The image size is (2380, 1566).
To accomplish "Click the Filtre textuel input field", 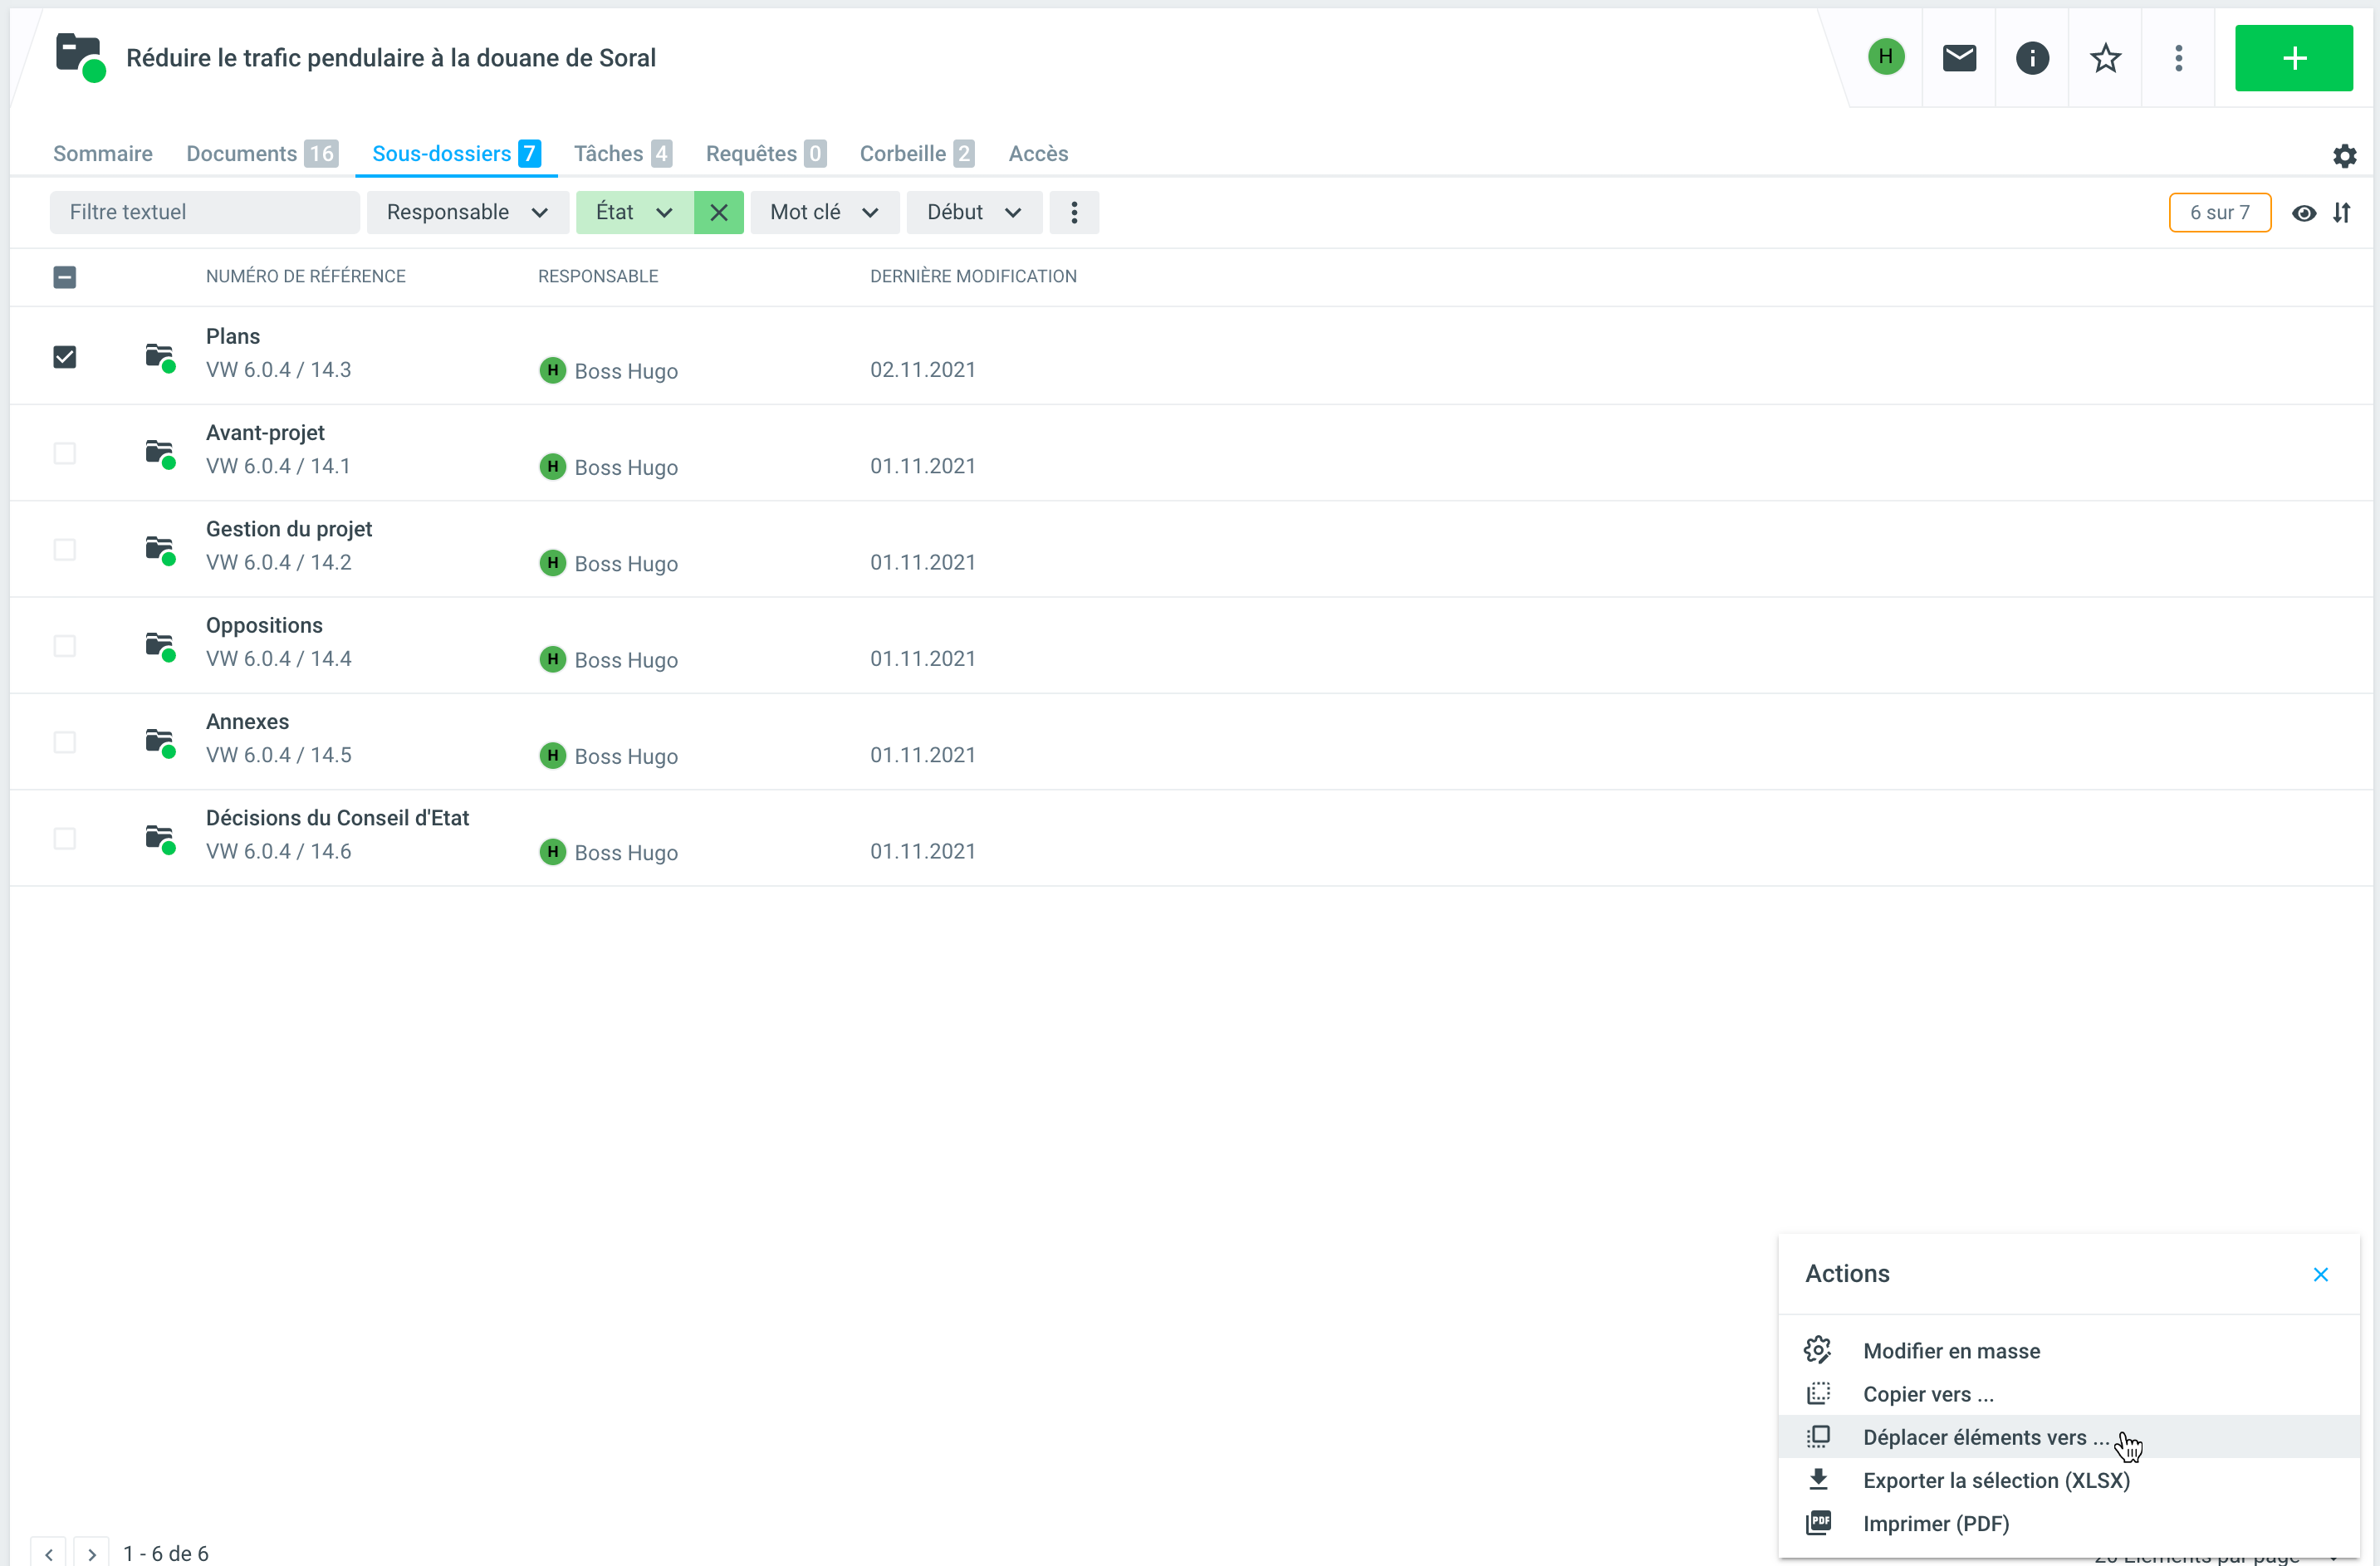I will coord(204,212).
